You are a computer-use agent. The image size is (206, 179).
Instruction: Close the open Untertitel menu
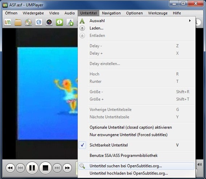tap(88, 13)
